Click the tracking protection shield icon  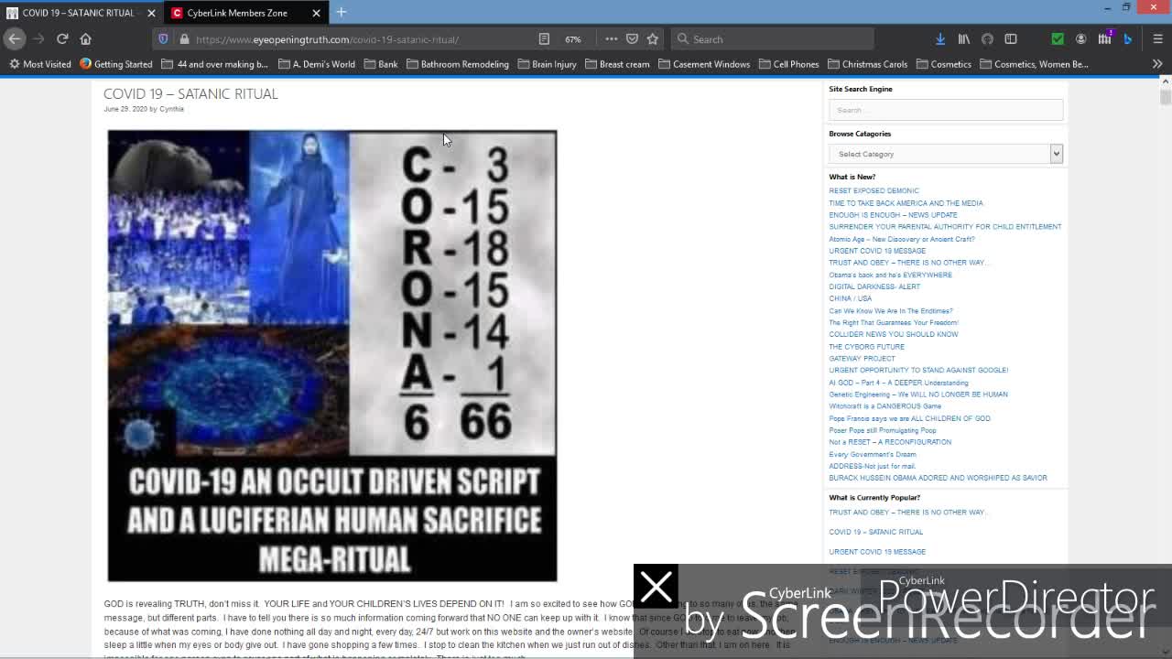163,39
